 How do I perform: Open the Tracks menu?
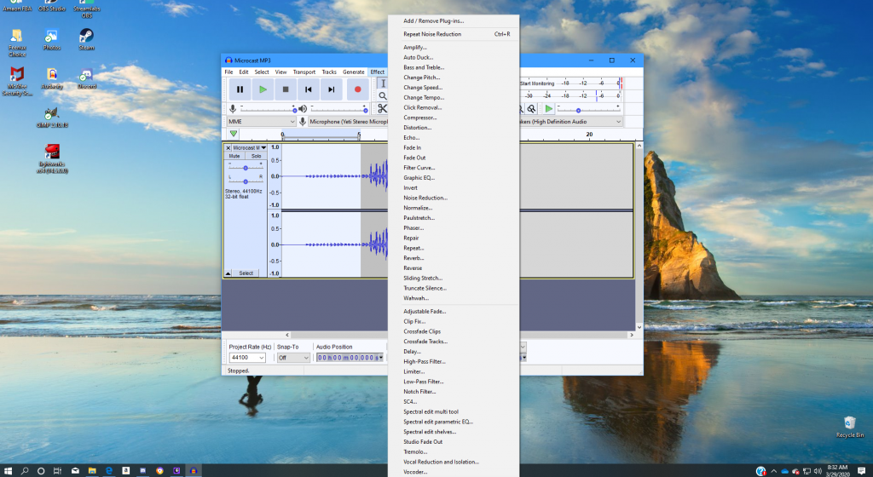click(x=329, y=72)
